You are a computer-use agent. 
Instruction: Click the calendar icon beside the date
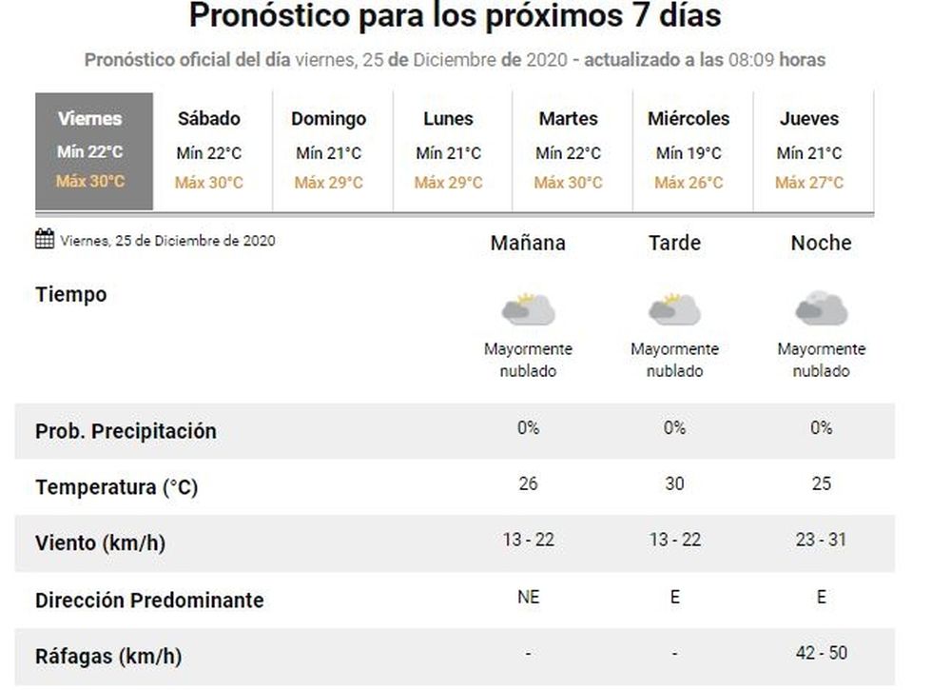pyautogui.click(x=45, y=239)
